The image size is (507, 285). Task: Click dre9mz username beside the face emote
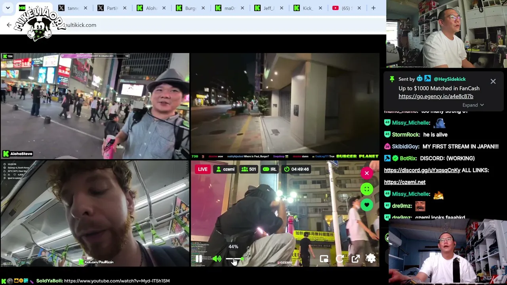click(402, 206)
